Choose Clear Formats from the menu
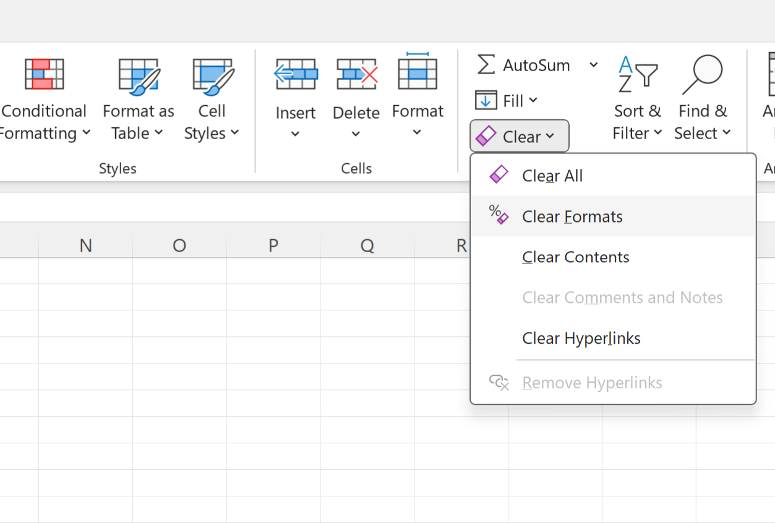775x523 pixels. tap(572, 216)
